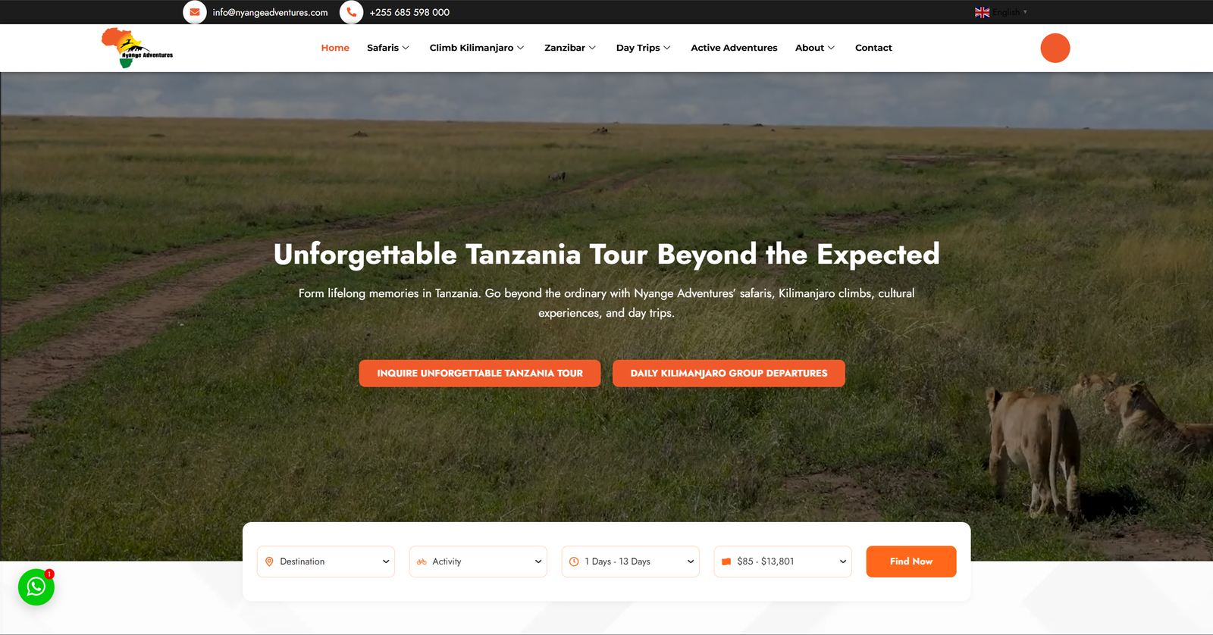This screenshot has height=635, width=1213.
Task: Open the WhatsApp chat bubble
Action: pyautogui.click(x=36, y=587)
